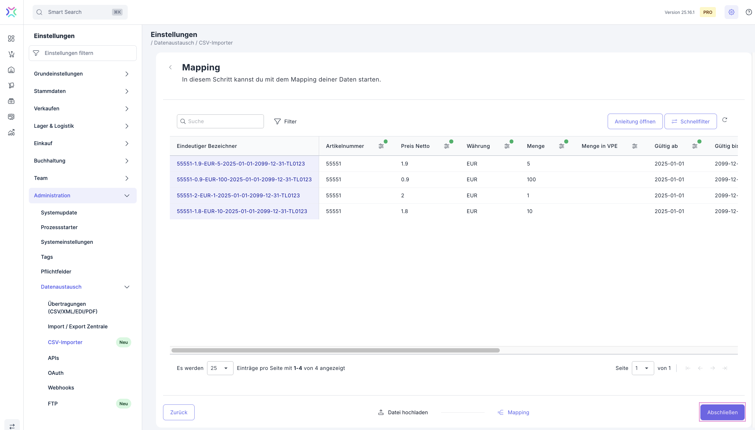Open the help question mark icon
The height and width of the screenshot is (430, 755).
coord(748,12)
